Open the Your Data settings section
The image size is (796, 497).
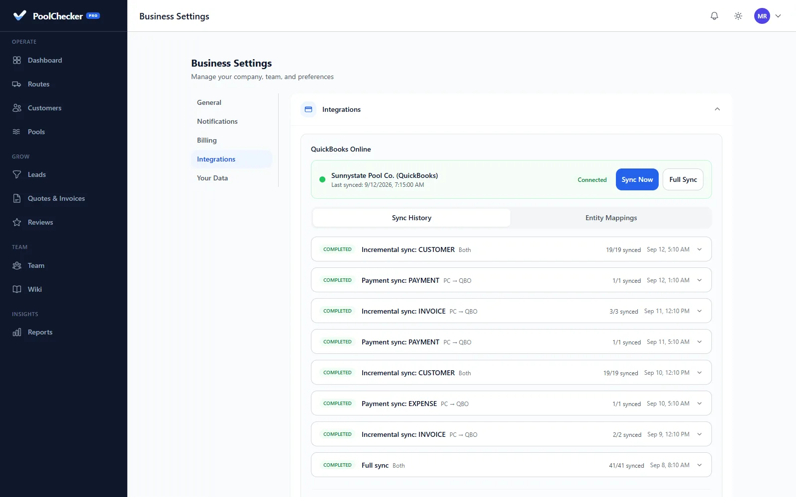232,178
